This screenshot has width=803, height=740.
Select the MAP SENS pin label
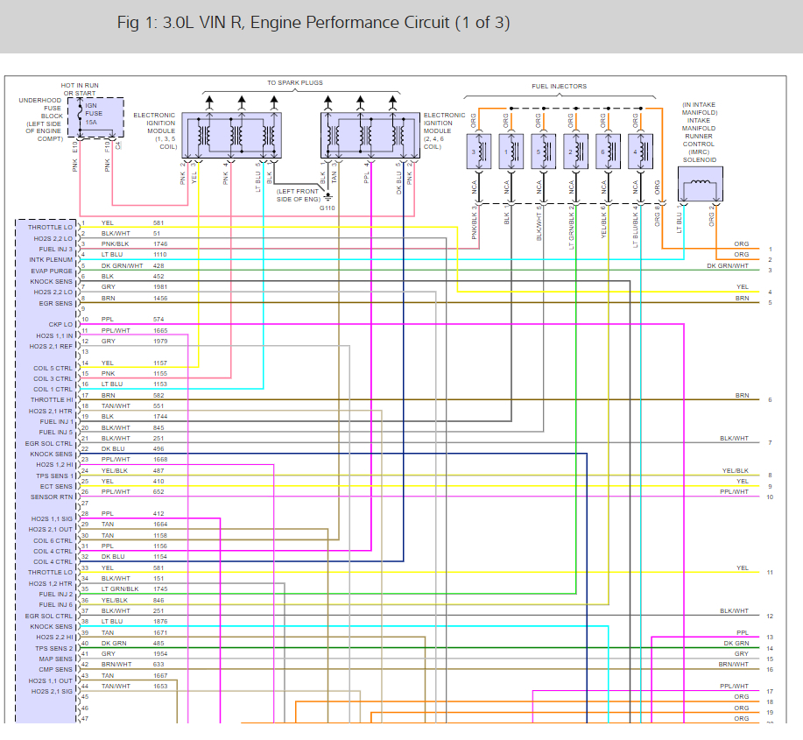56,659
